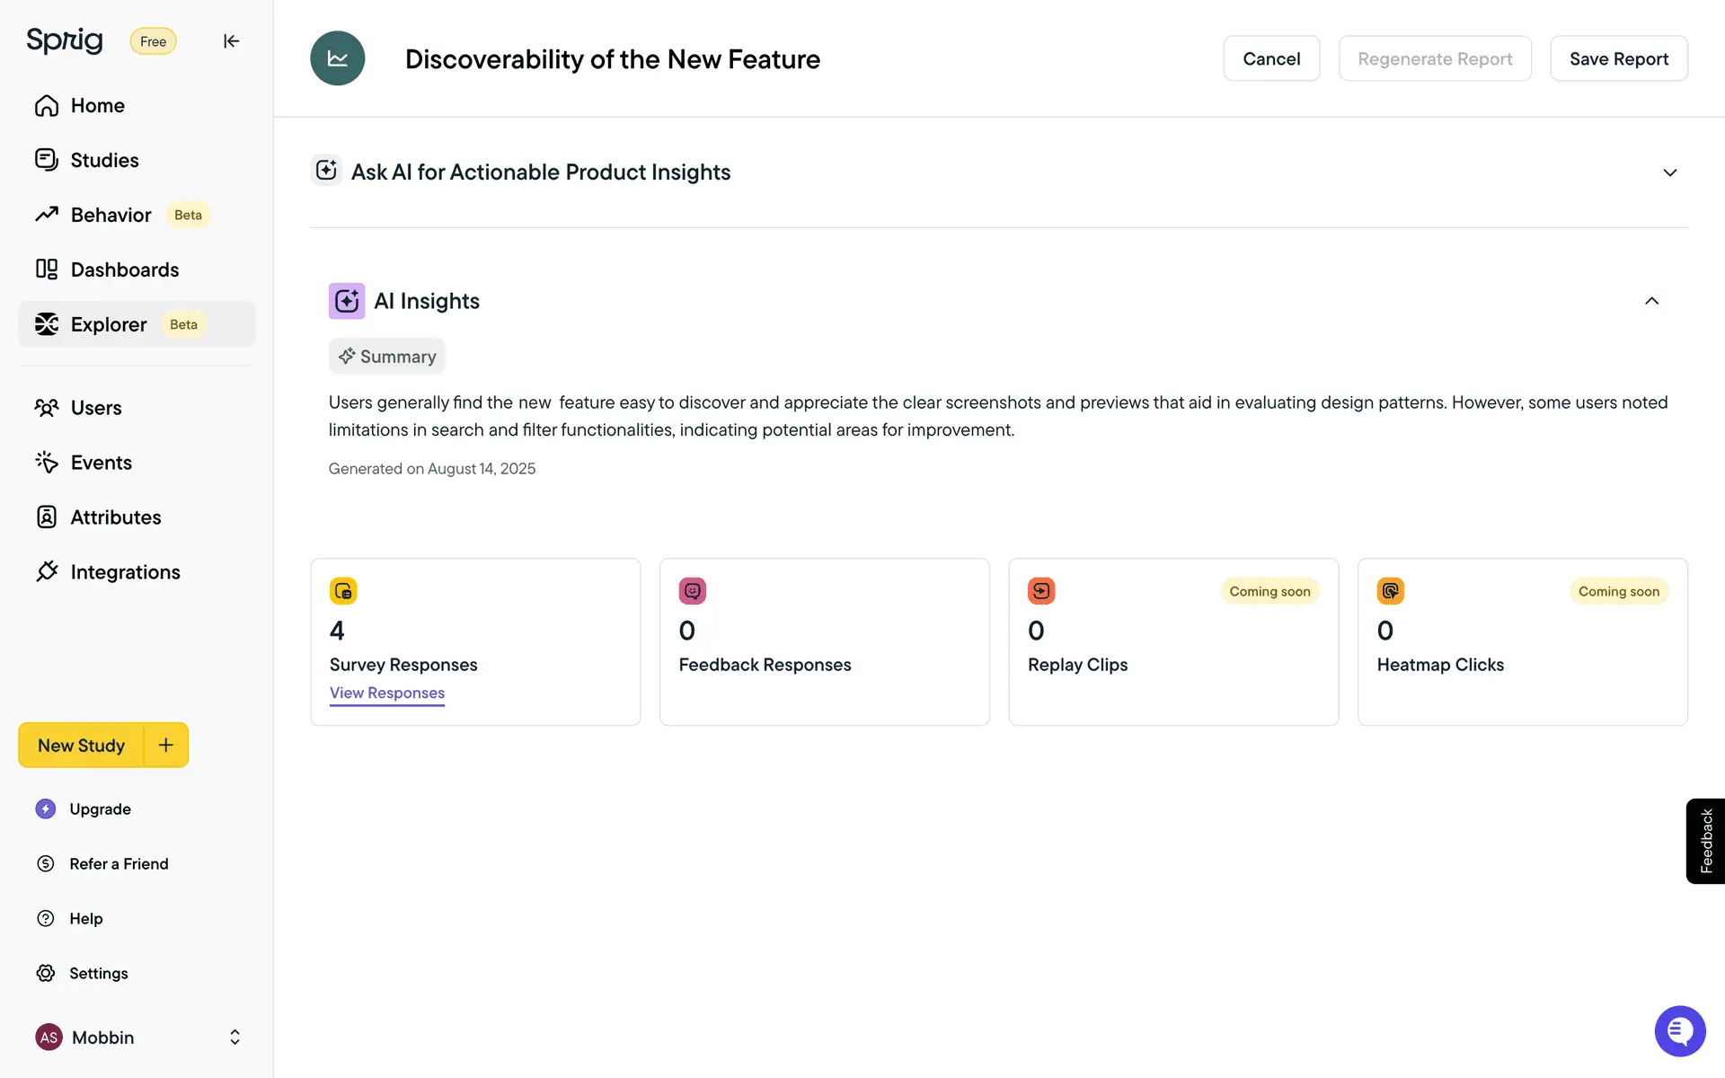1725x1078 pixels.
Task: Click the AI Insights sparkle icon
Action: [x=347, y=301]
